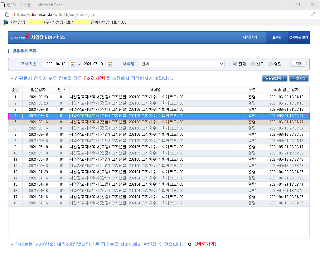Select the 열람 radio button
Image resolution: width=320 pixels, height=259 pixels.
(x=271, y=64)
